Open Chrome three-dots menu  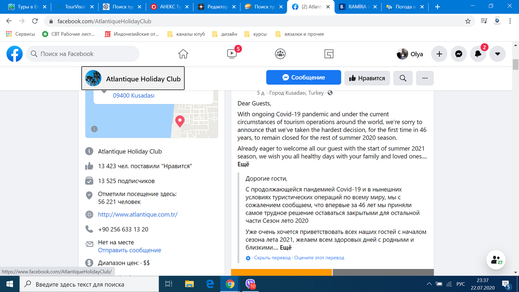click(x=510, y=21)
